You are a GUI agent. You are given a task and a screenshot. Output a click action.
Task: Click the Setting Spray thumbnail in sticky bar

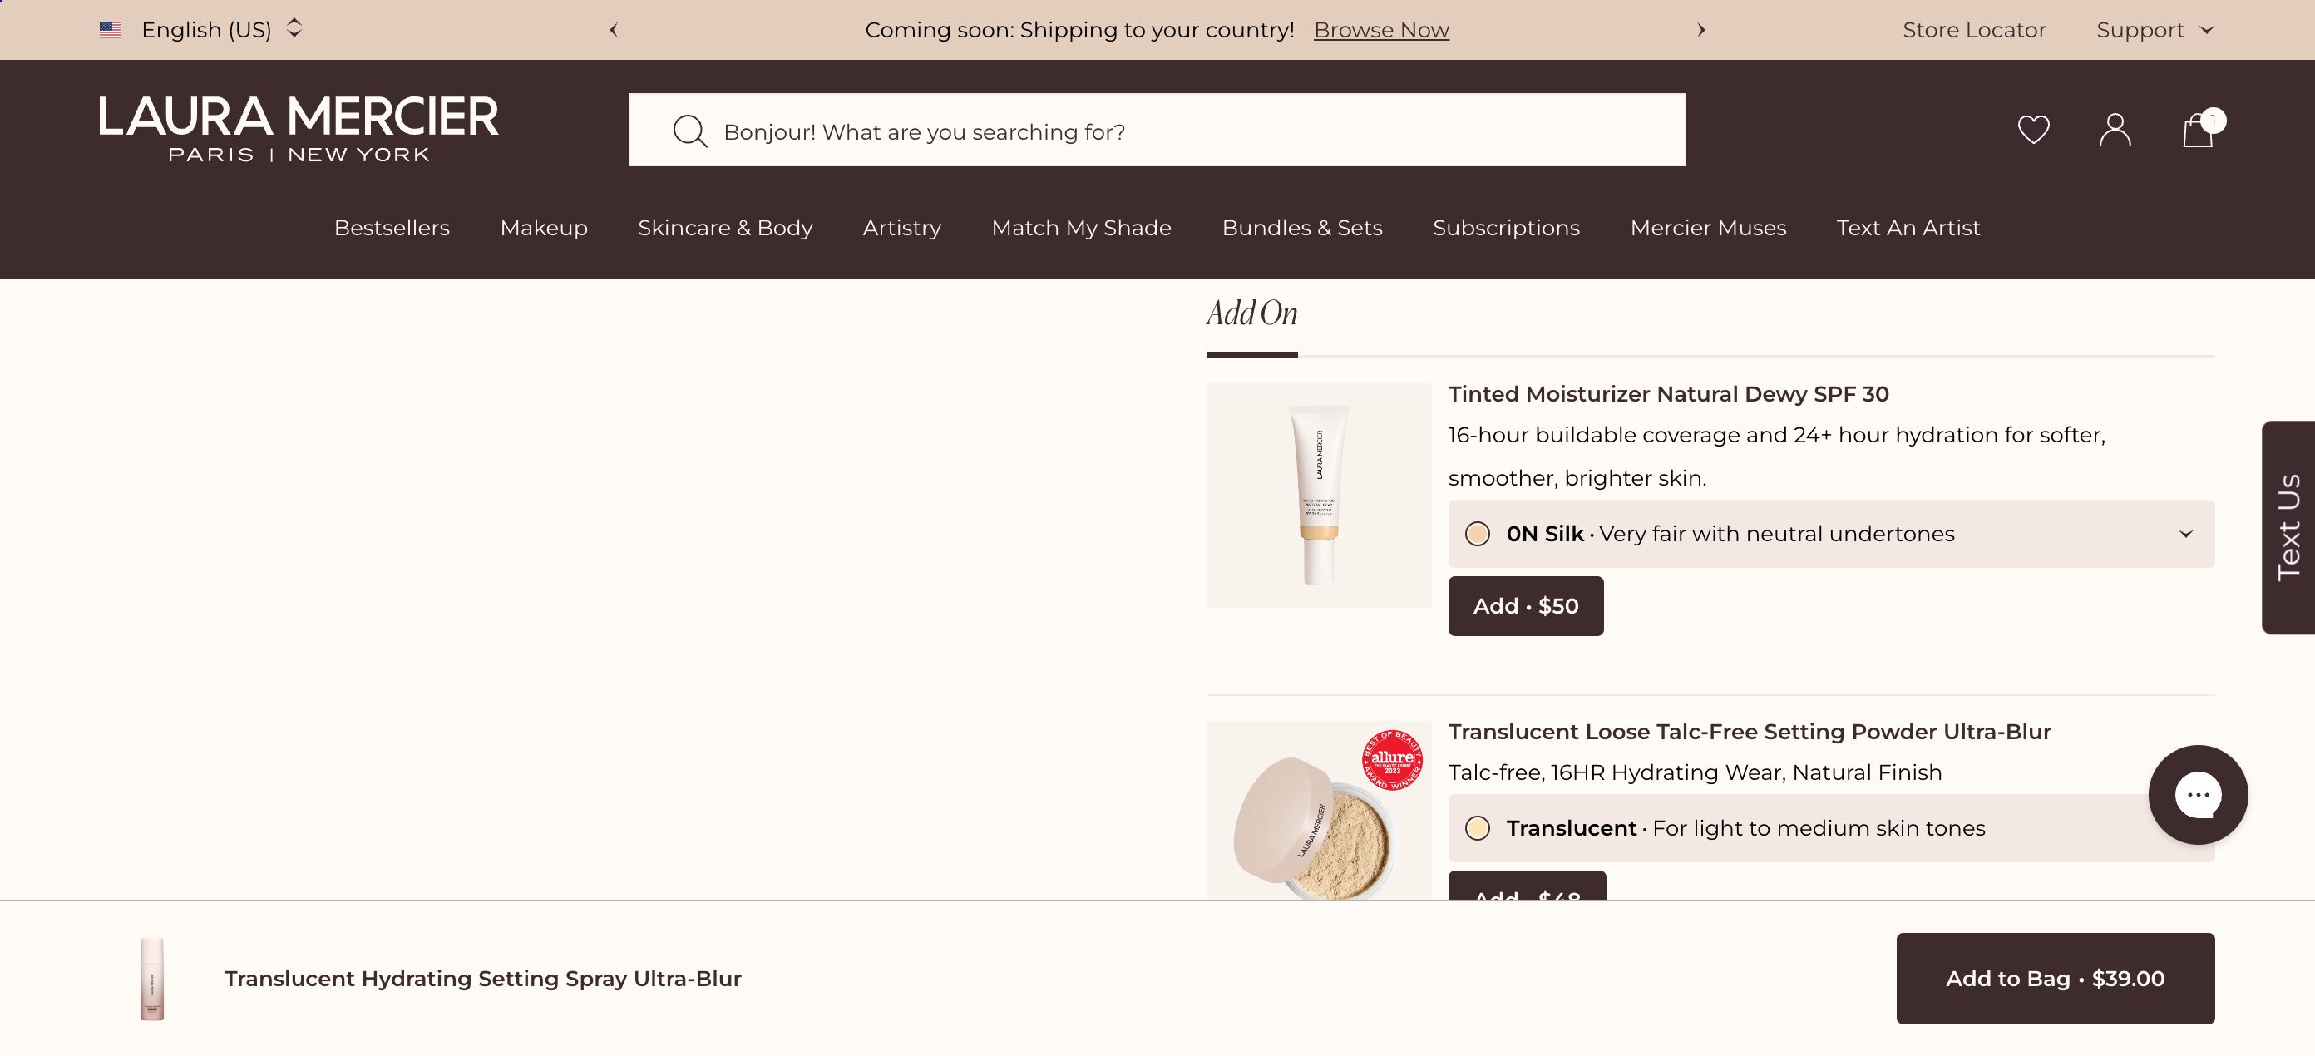click(152, 979)
